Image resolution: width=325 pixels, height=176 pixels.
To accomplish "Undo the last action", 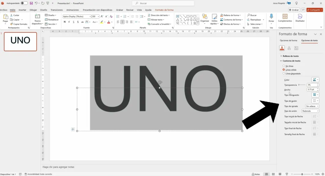I will (36, 3).
